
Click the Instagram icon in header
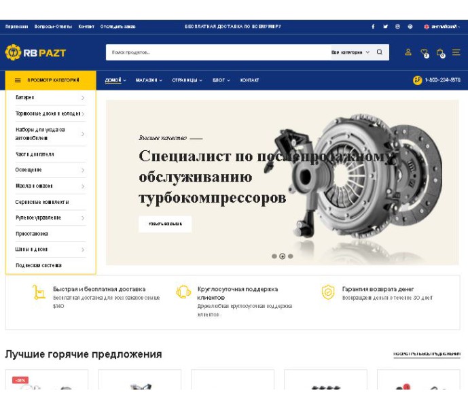[x=397, y=27]
